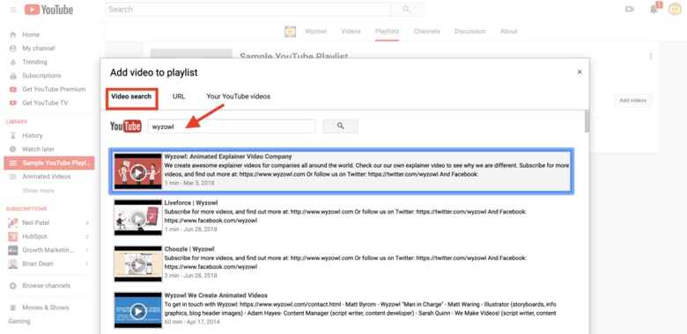Viewport: 687px width, 334px height.
Task: Switch to Your YouTube videos tab
Action: tap(239, 97)
